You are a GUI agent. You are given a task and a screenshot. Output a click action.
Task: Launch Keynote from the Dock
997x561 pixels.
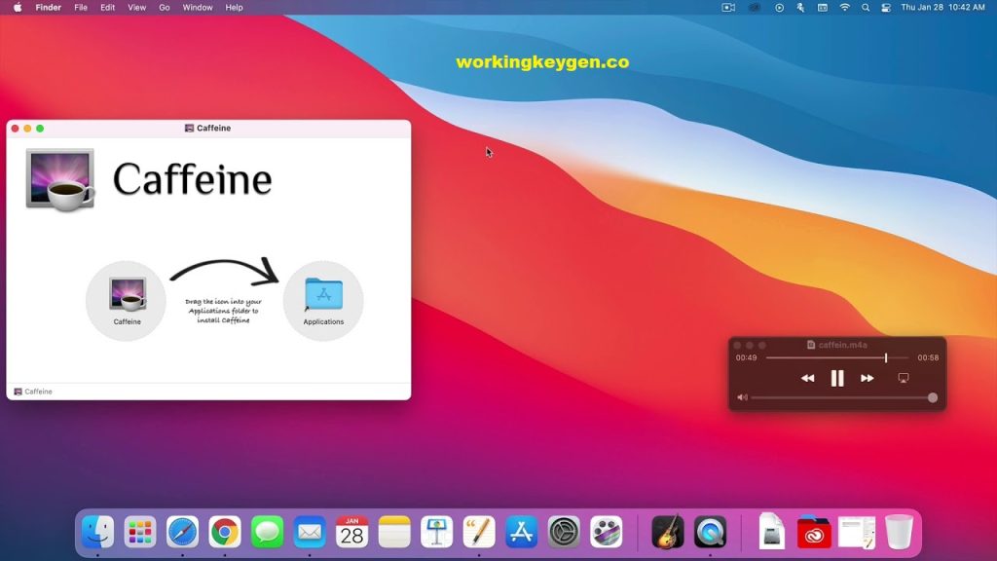coord(435,532)
